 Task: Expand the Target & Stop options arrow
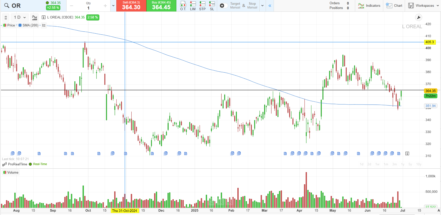click(262, 6)
